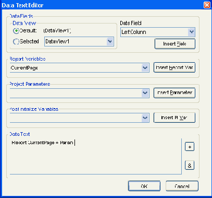Click the plus operator button
Screen dimensions: 212x198
coord(190,147)
